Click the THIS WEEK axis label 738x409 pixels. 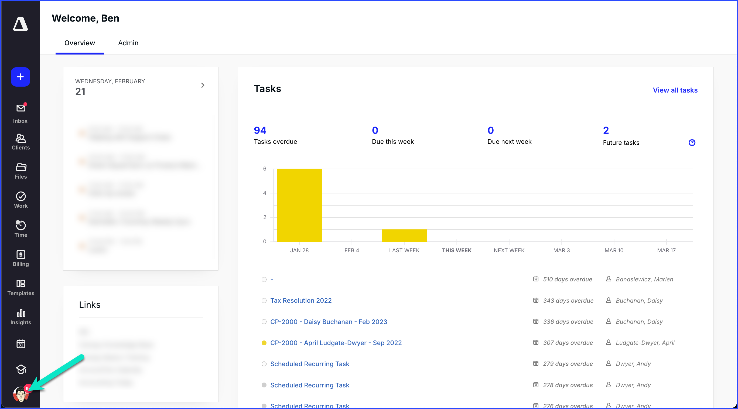(456, 250)
